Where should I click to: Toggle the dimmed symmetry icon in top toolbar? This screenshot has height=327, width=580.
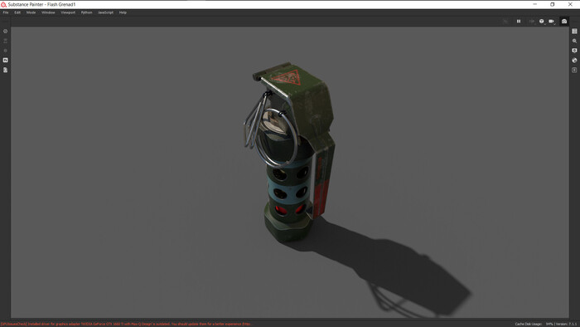[x=505, y=22]
